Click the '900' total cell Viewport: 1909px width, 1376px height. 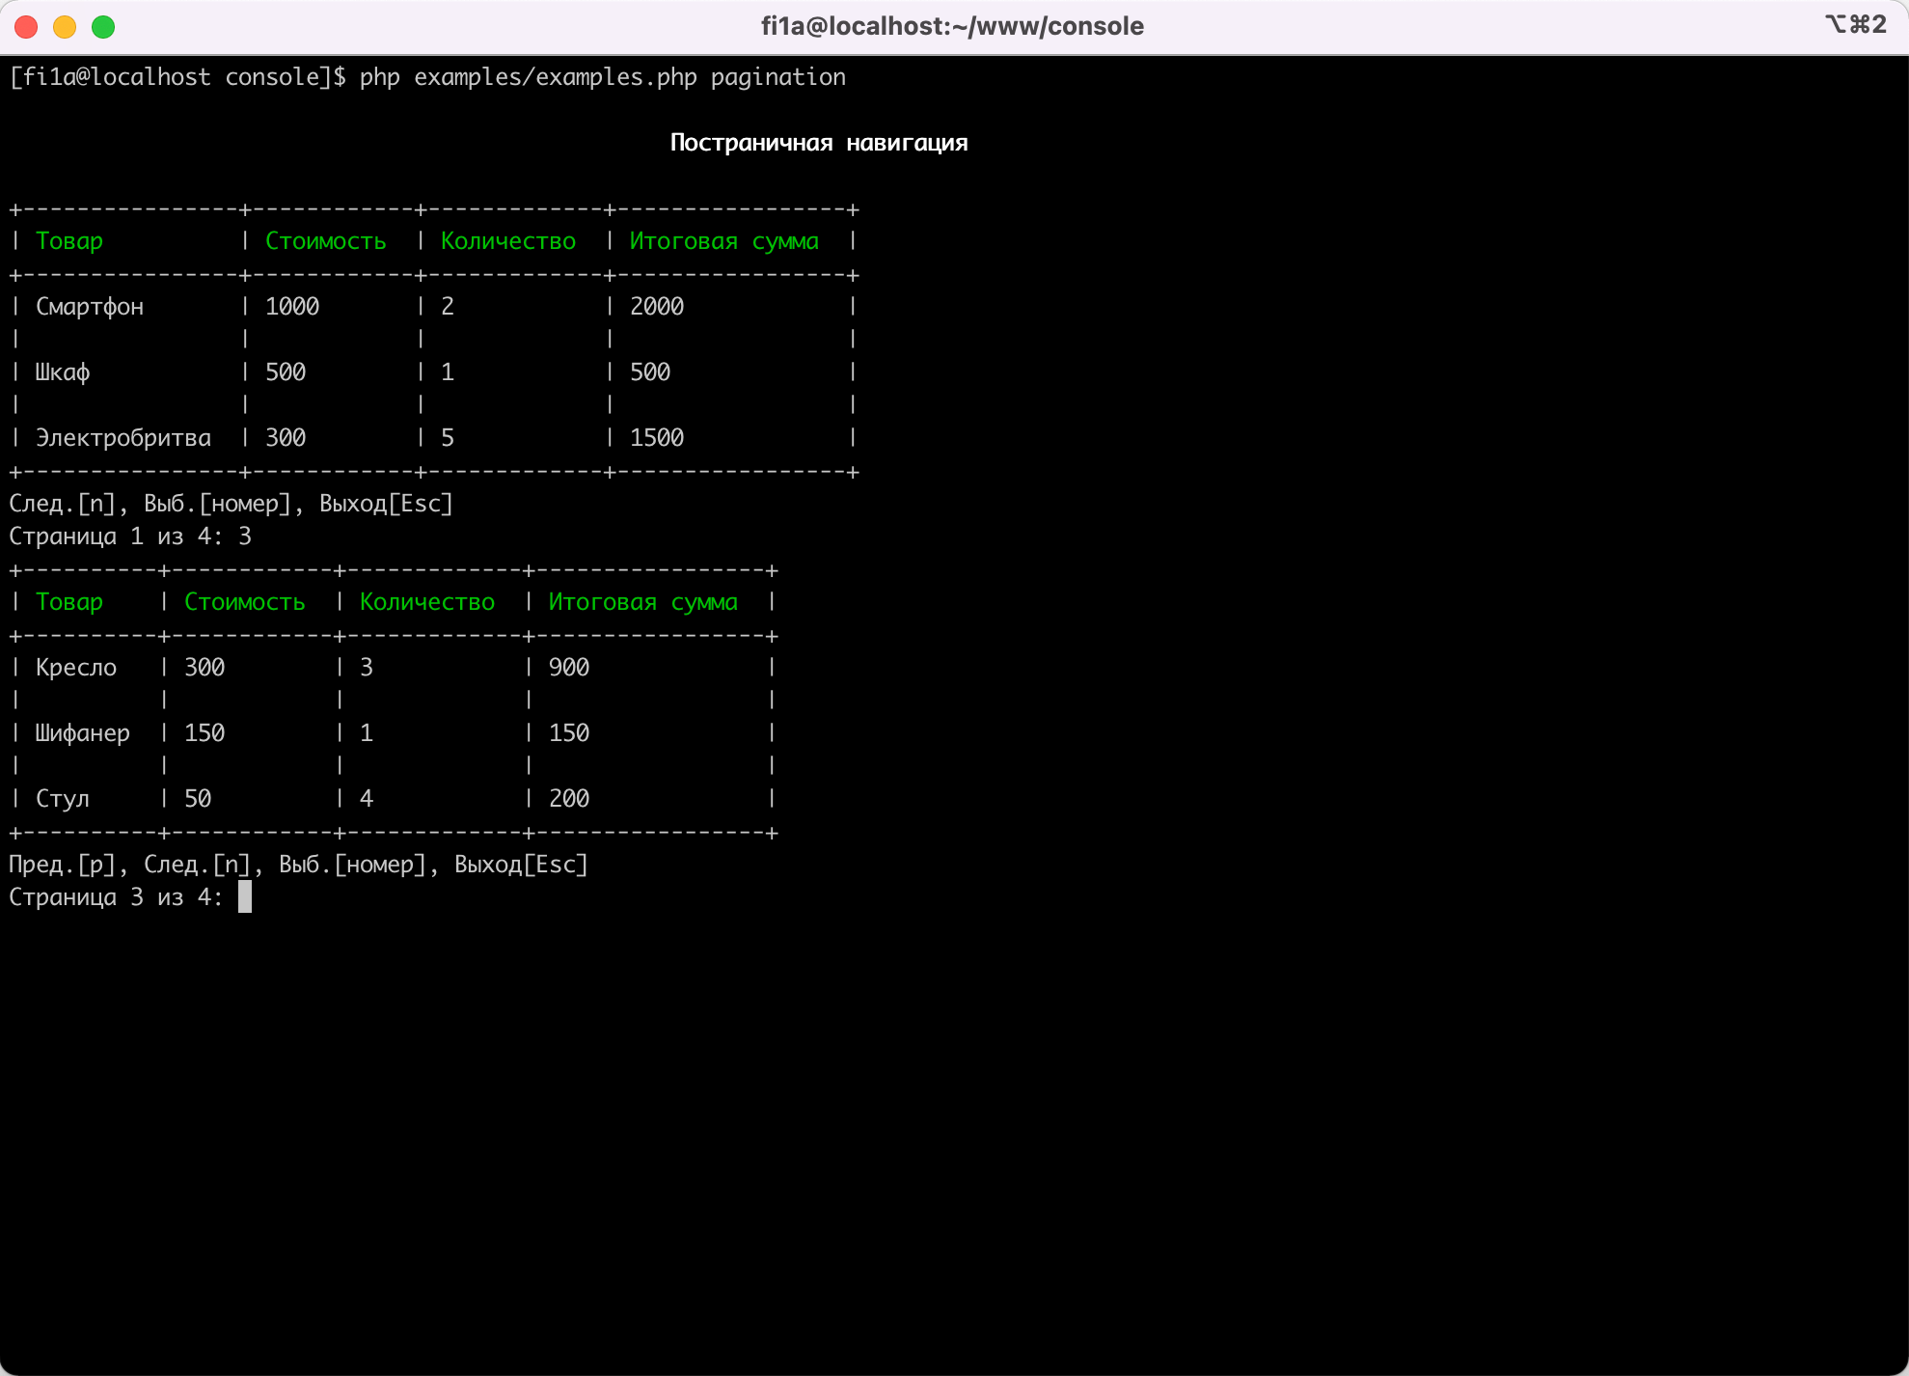tap(569, 668)
